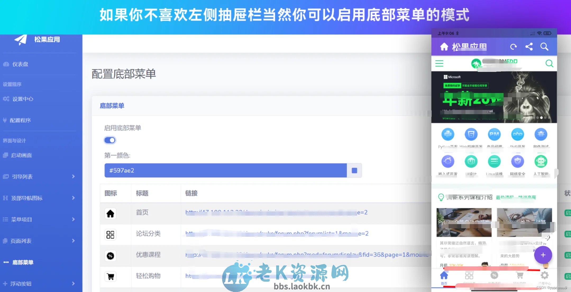Image resolution: width=571 pixels, height=292 pixels.
Task: Click the grid icon next to 论坛分类
Action: (x=111, y=234)
